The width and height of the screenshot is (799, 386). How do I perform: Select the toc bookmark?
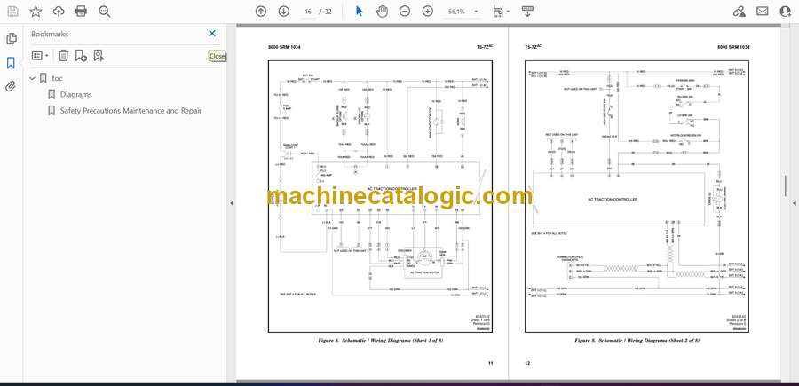point(58,78)
